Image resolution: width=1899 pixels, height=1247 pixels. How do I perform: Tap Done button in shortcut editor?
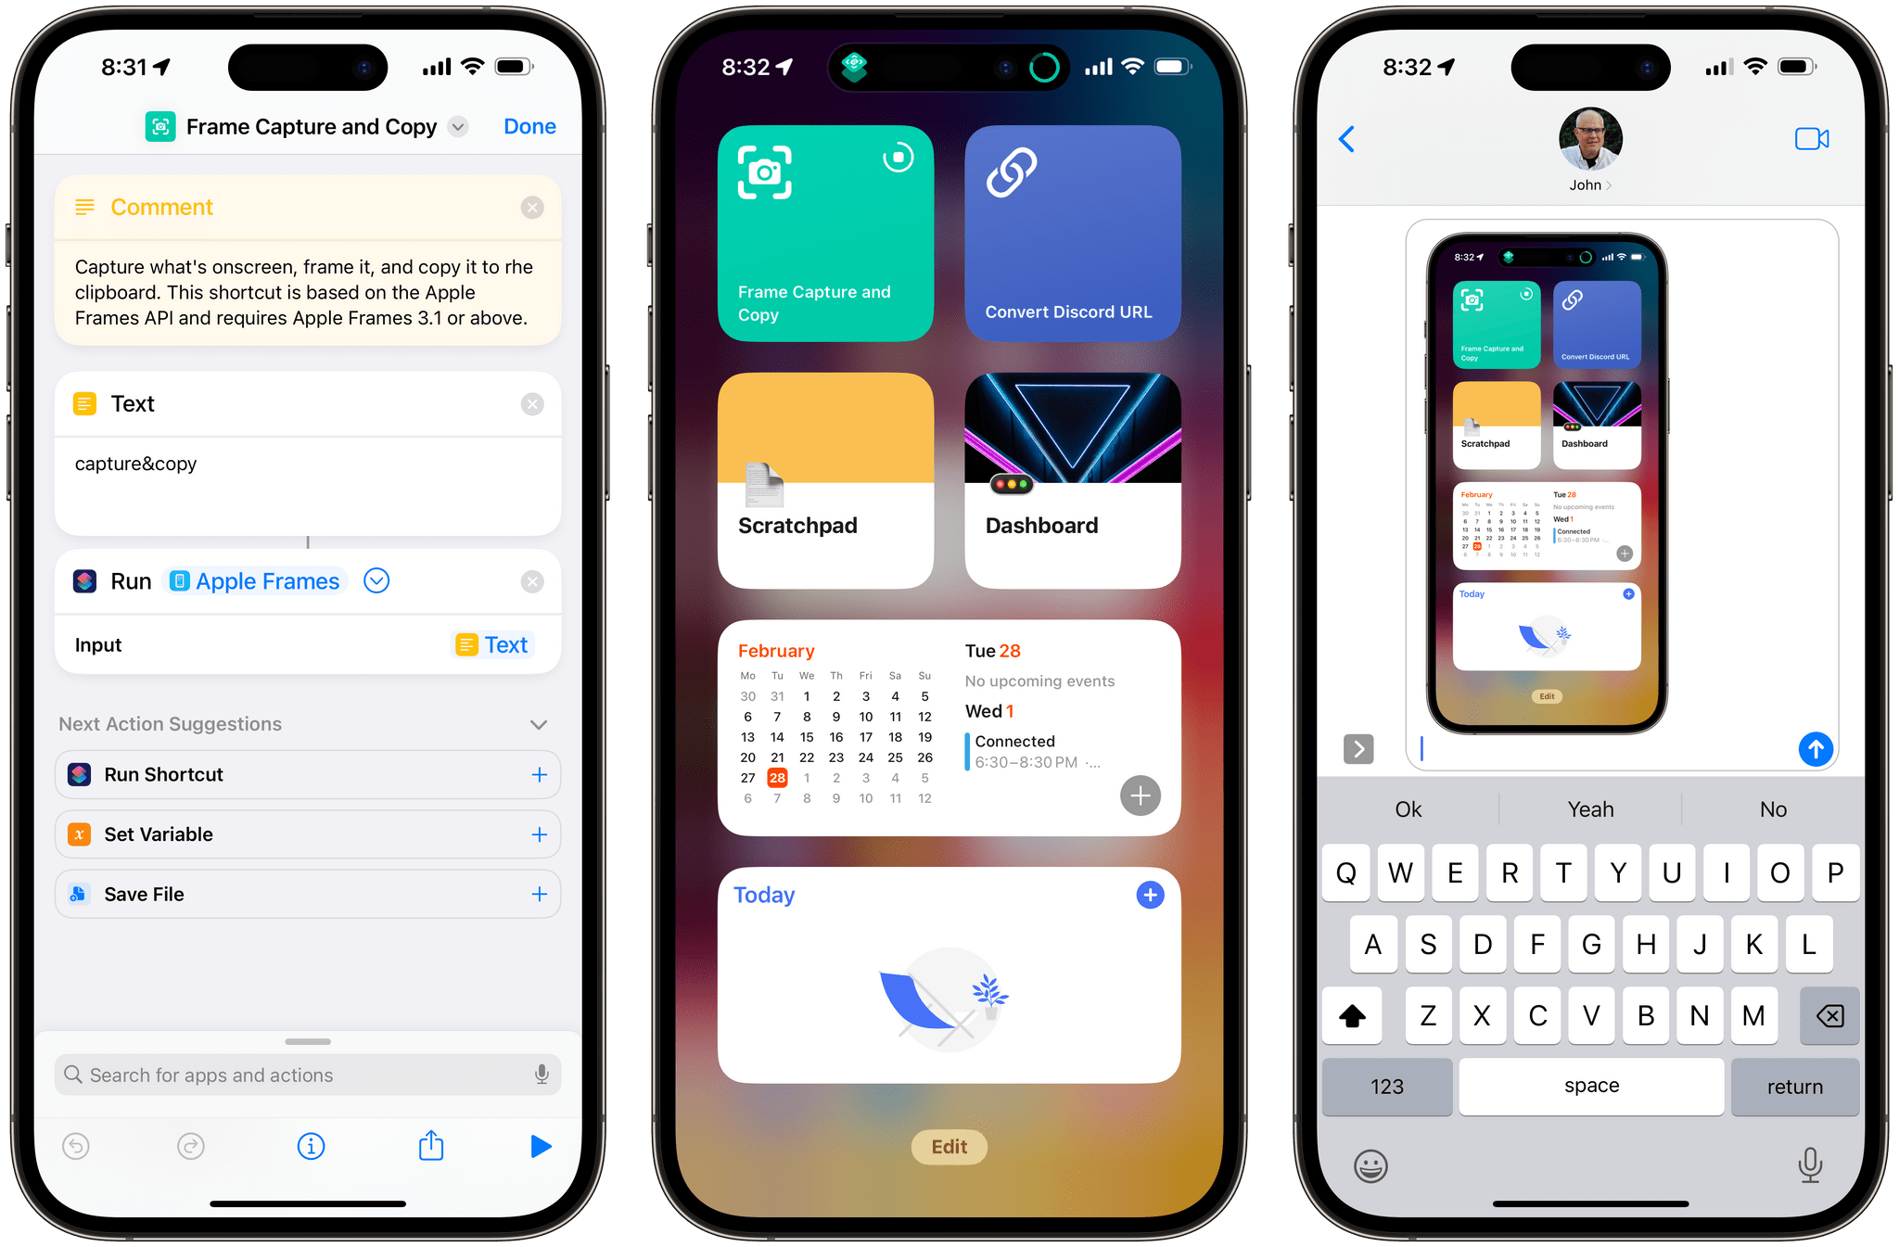529,127
